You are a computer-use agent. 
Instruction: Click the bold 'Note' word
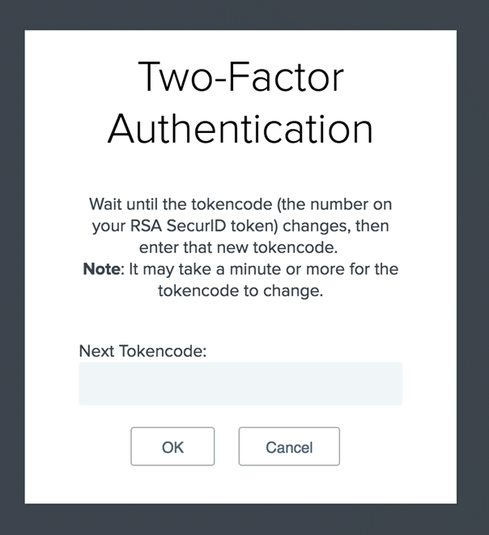click(x=101, y=269)
